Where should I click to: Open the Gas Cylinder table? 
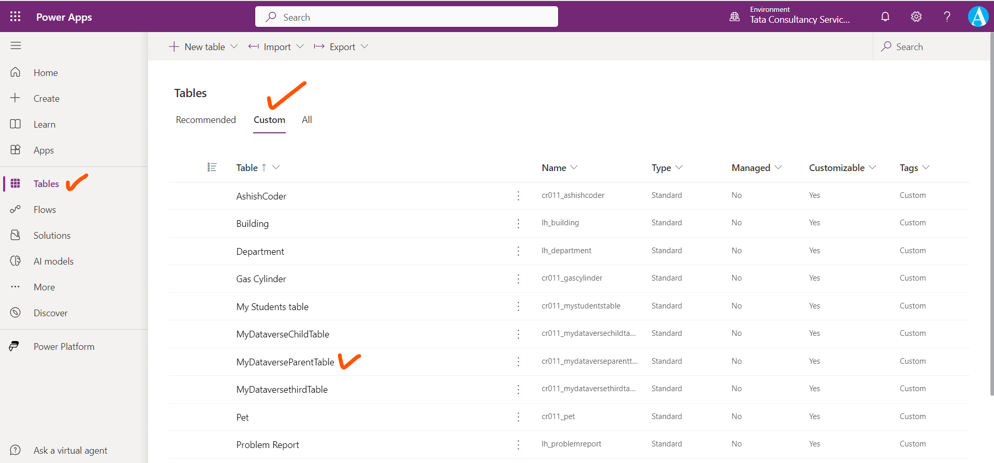[261, 279]
